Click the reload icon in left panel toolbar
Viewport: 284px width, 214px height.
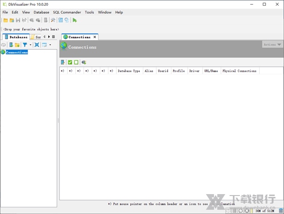(x=4, y=45)
